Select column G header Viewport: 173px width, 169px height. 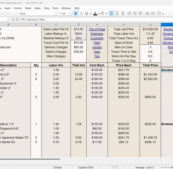point(150,24)
